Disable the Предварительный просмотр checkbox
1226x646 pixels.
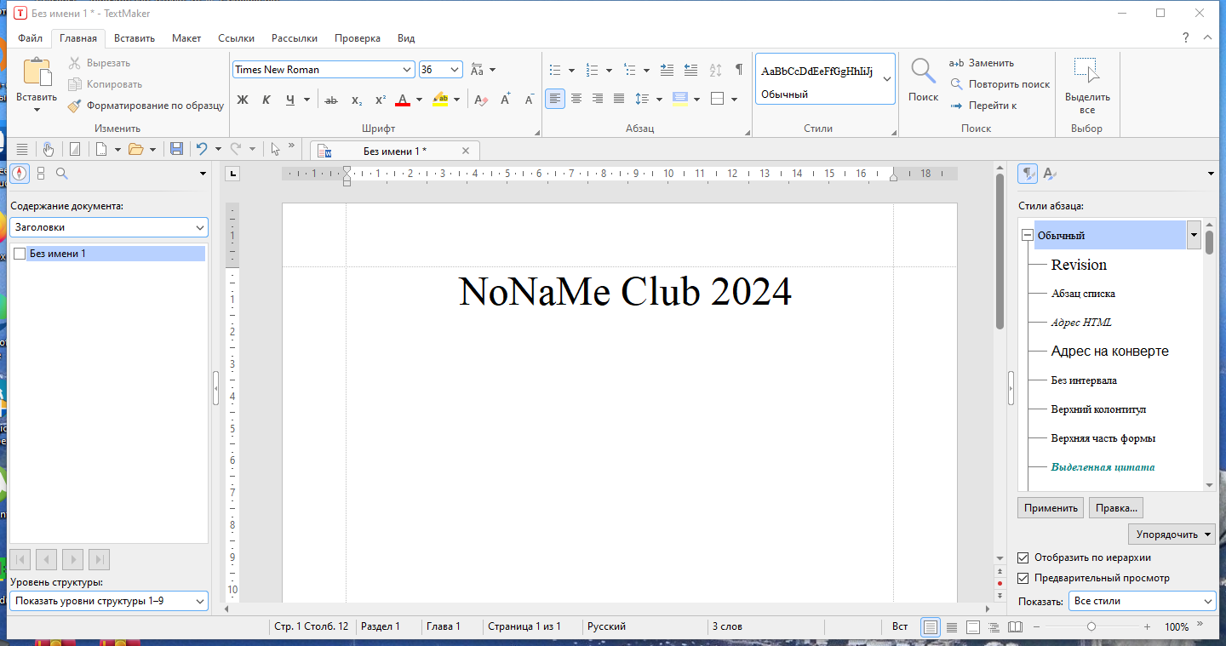[x=1023, y=578]
